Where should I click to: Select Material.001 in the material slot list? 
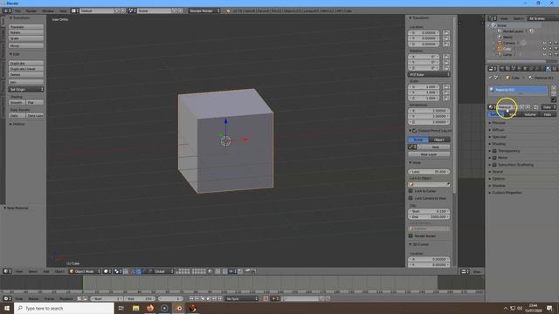pos(518,90)
